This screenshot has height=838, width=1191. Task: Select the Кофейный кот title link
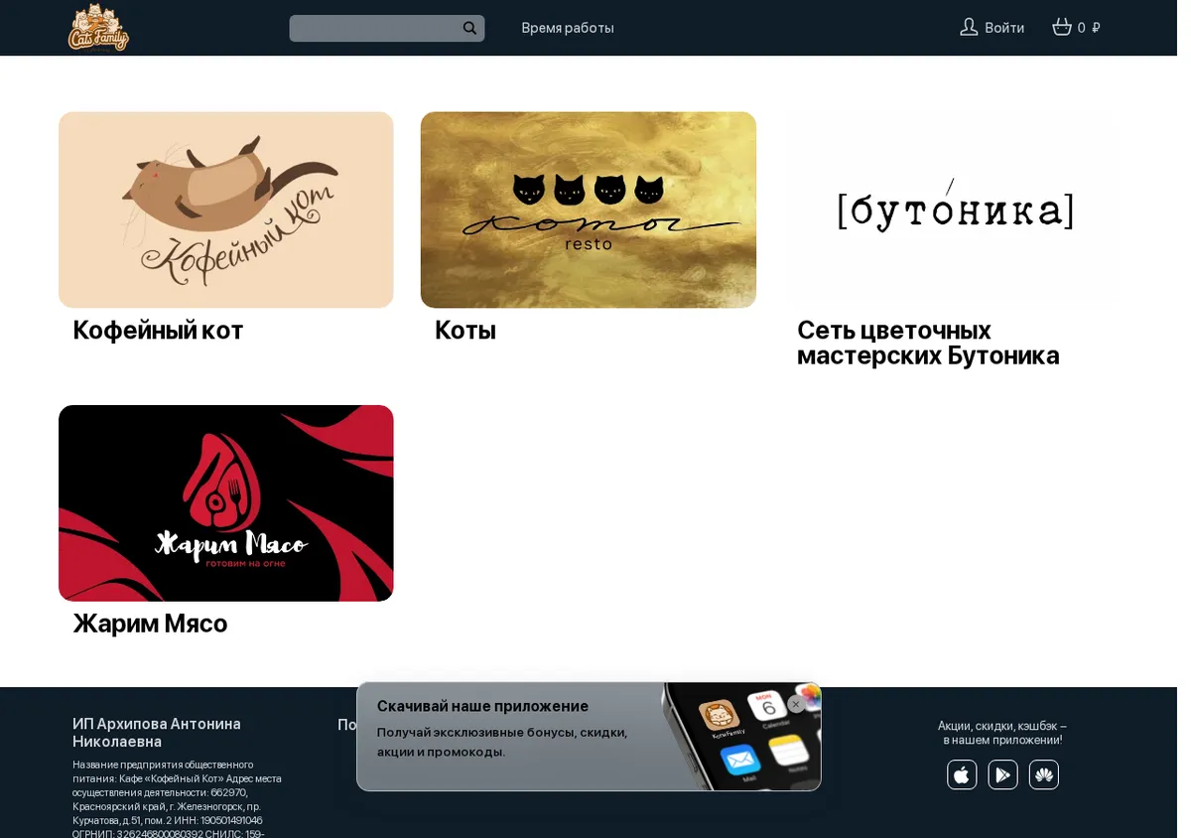tap(158, 330)
